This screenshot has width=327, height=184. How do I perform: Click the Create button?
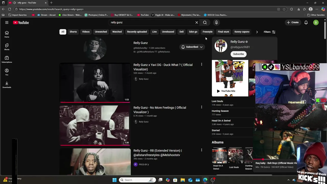[293, 22]
